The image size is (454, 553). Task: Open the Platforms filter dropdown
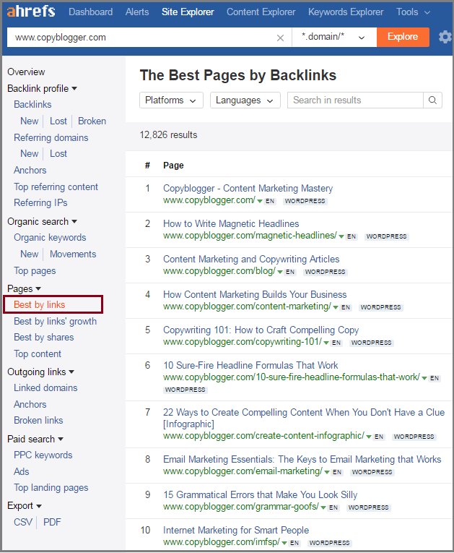click(x=170, y=100)
